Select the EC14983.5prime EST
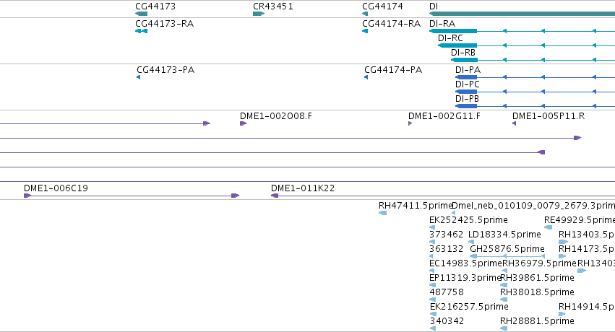 (x=432, y=271)
